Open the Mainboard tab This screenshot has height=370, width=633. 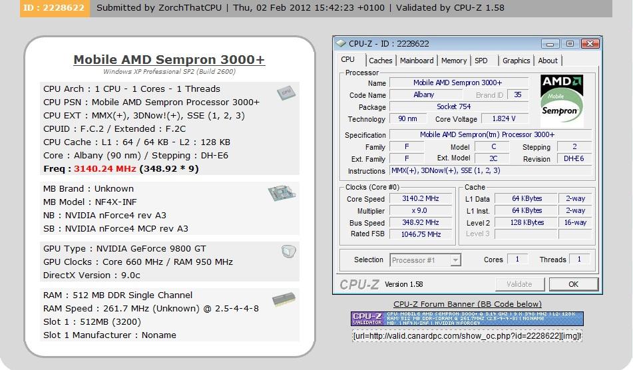[x=417, y=61]
